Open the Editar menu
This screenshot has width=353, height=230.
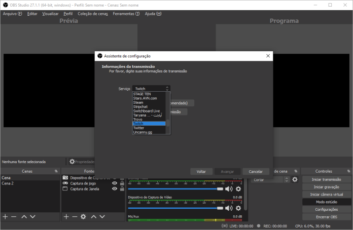pyautogui.click(x=32, y=14)
